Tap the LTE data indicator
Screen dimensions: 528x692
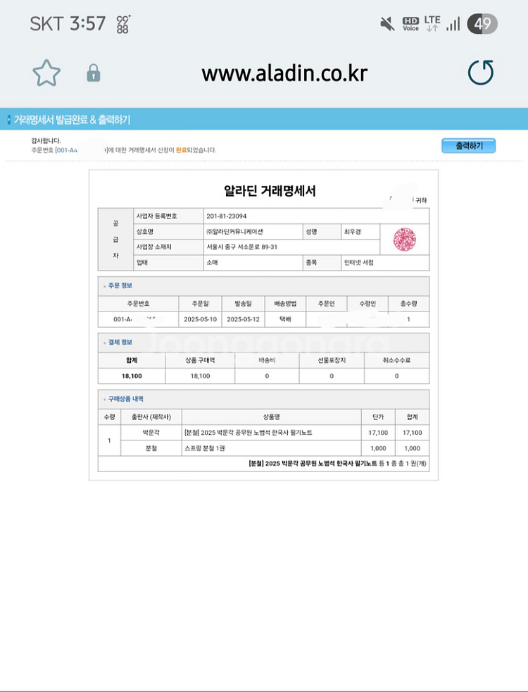point(432,23)
